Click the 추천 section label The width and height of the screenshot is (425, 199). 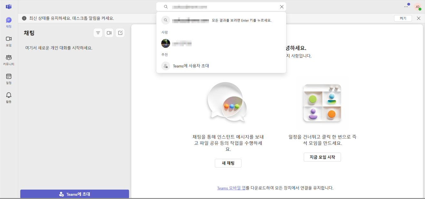pyautogui.click(x=164, y=55)
